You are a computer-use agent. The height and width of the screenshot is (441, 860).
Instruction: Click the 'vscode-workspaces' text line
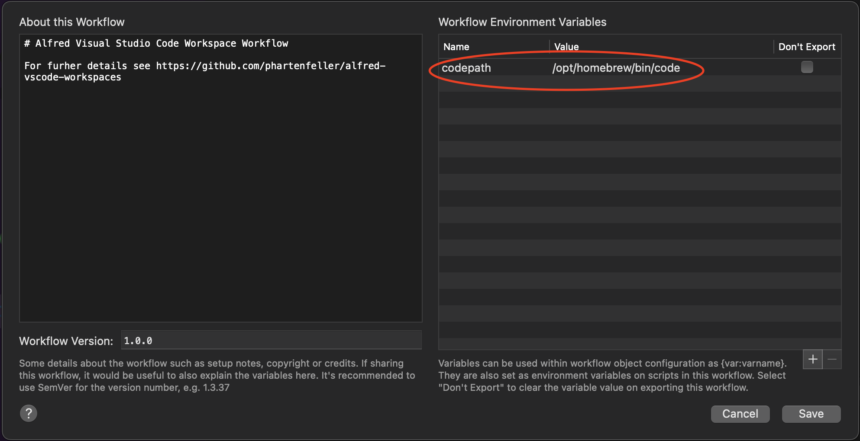73,77
